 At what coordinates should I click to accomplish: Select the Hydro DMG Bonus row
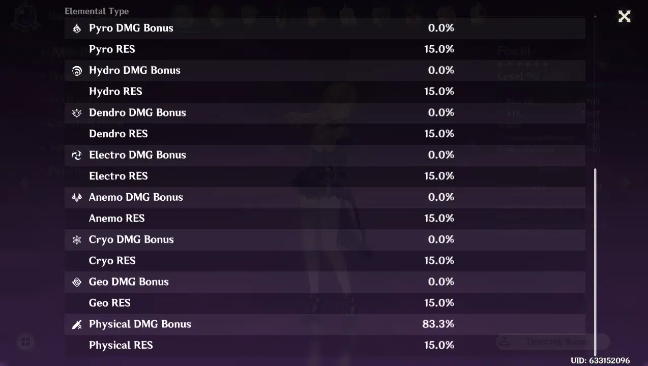coord(254,70)
